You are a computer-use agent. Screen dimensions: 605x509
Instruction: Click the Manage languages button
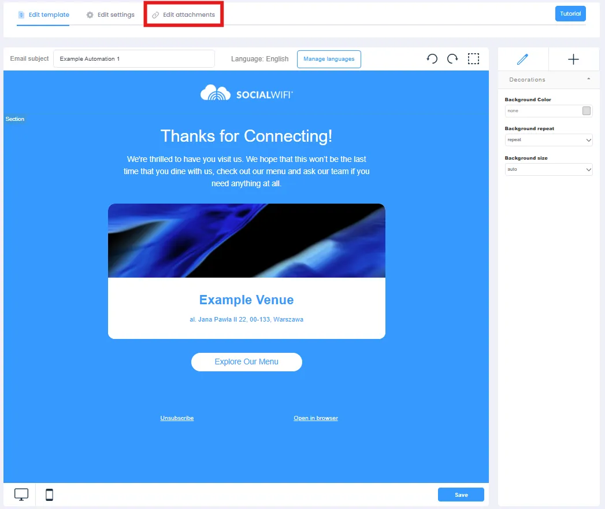pos(329,59)
